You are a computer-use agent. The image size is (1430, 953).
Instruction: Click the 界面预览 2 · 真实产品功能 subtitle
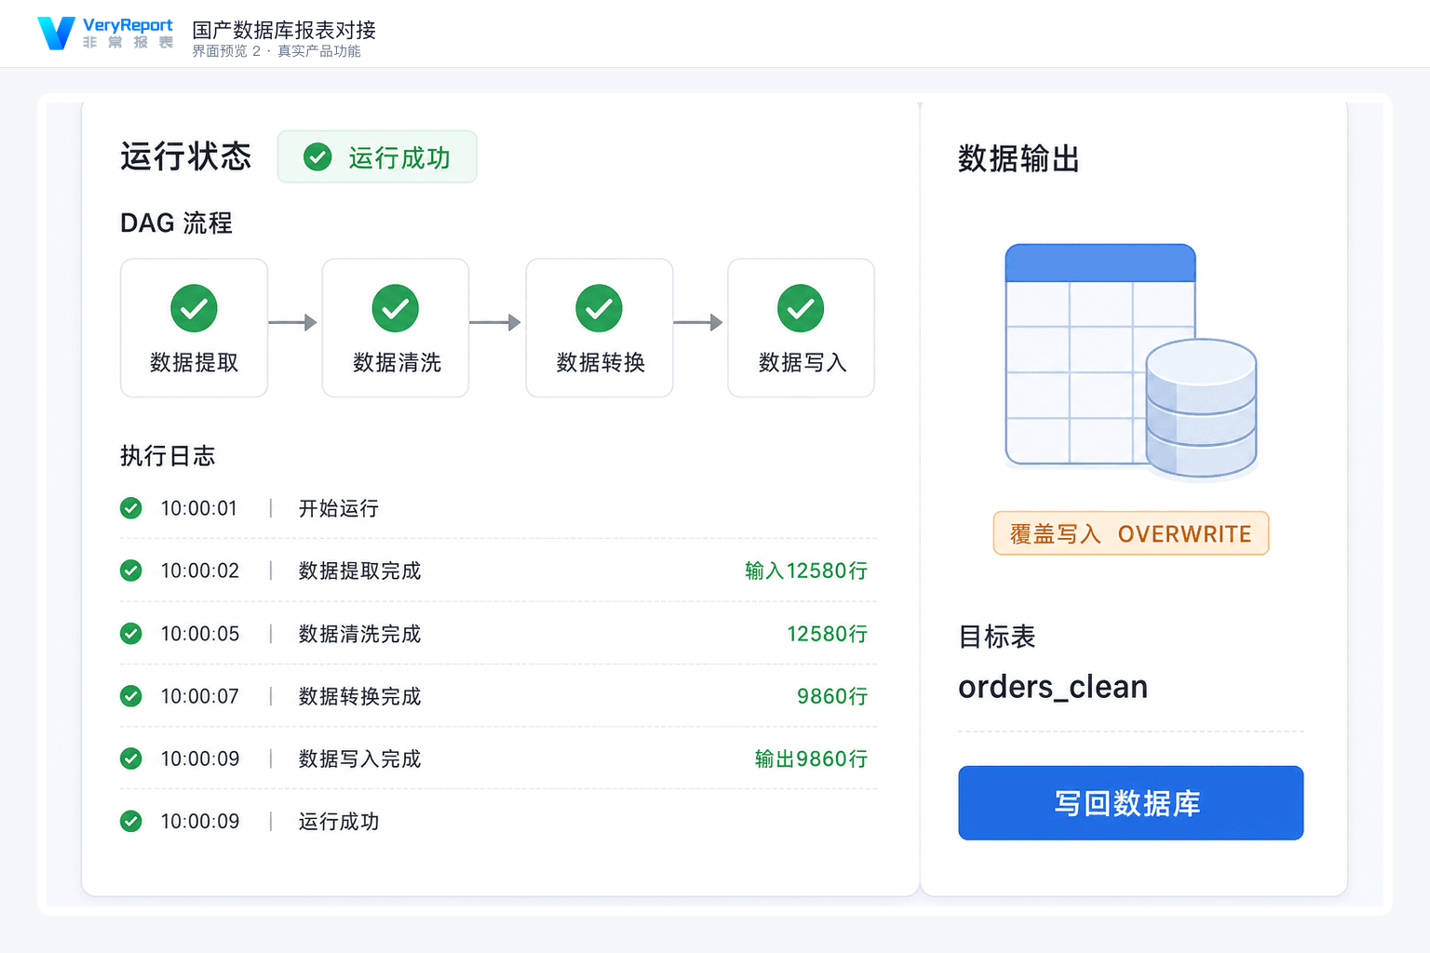(x=277, y=51)
